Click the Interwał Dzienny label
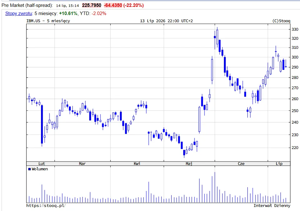 point(272,206)
